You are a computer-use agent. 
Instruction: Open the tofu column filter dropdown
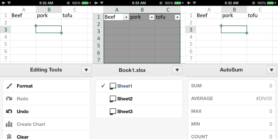coord(177,17)
